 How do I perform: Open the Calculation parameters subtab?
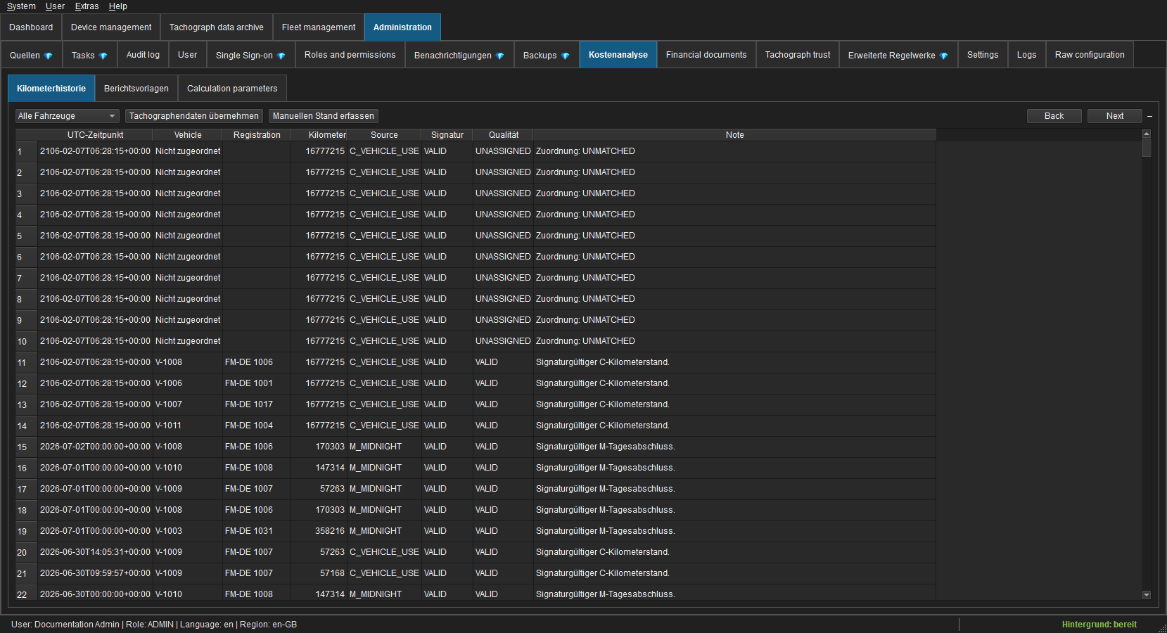point(232,89)
